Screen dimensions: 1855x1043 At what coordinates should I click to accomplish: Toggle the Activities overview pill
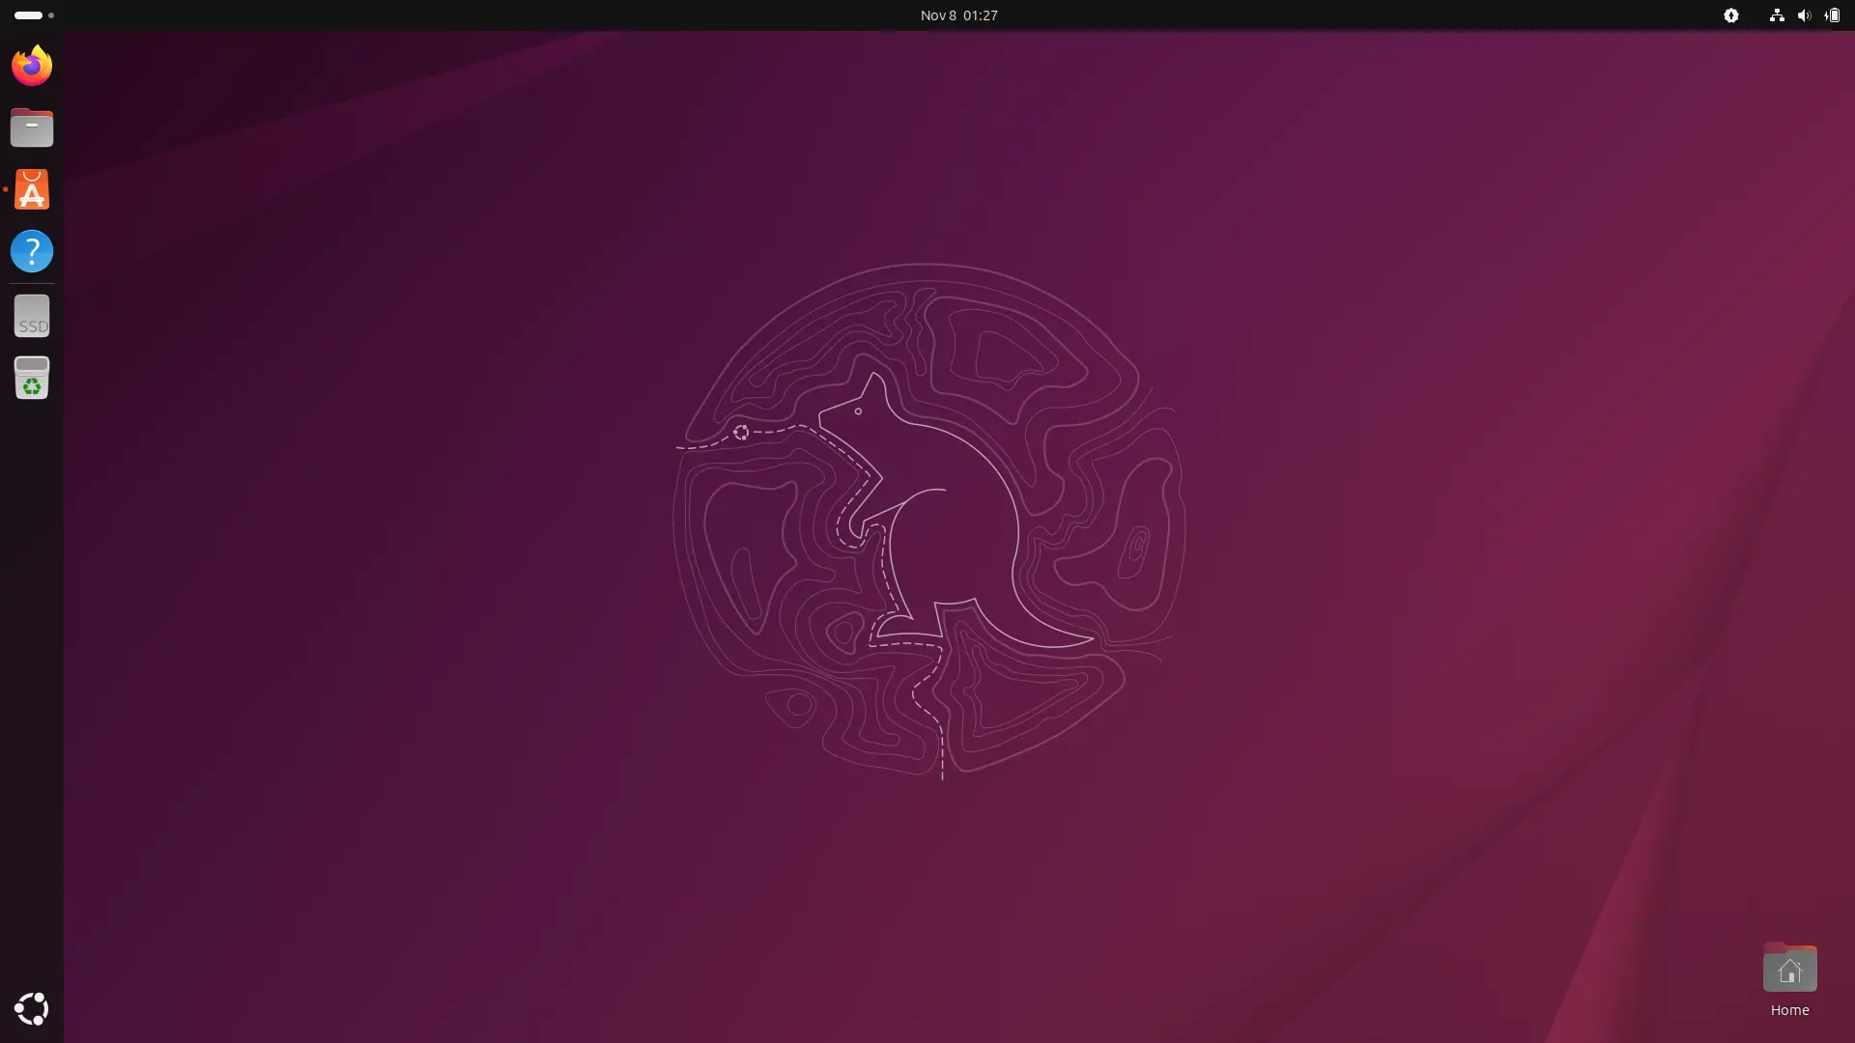(28, 14)
